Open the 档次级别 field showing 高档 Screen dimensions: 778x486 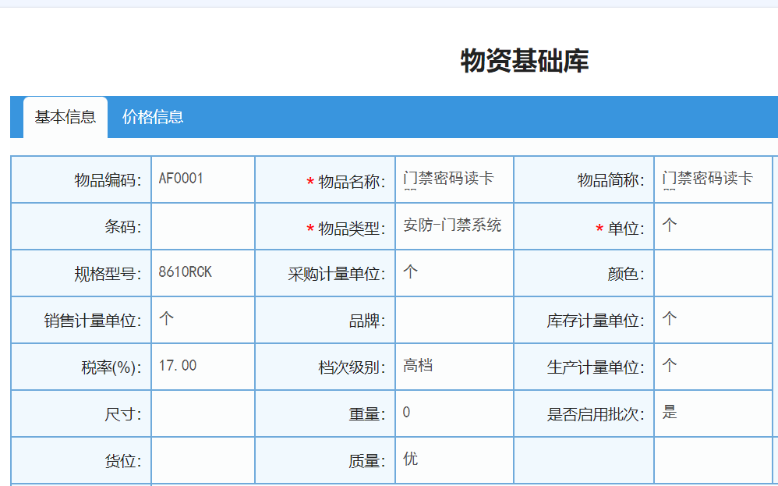pyautogui.click(x=454, y=366)
